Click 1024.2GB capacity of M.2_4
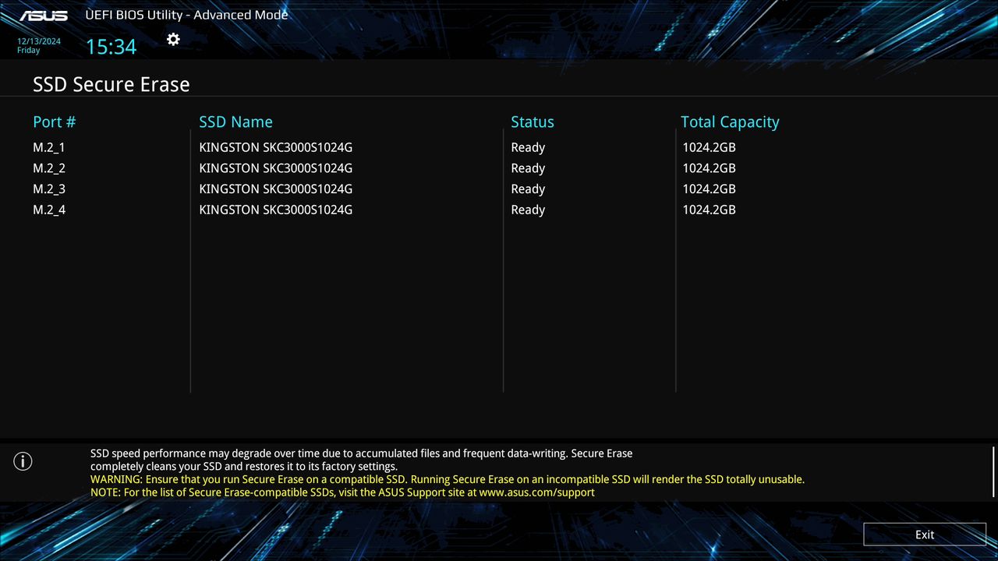 709,210
